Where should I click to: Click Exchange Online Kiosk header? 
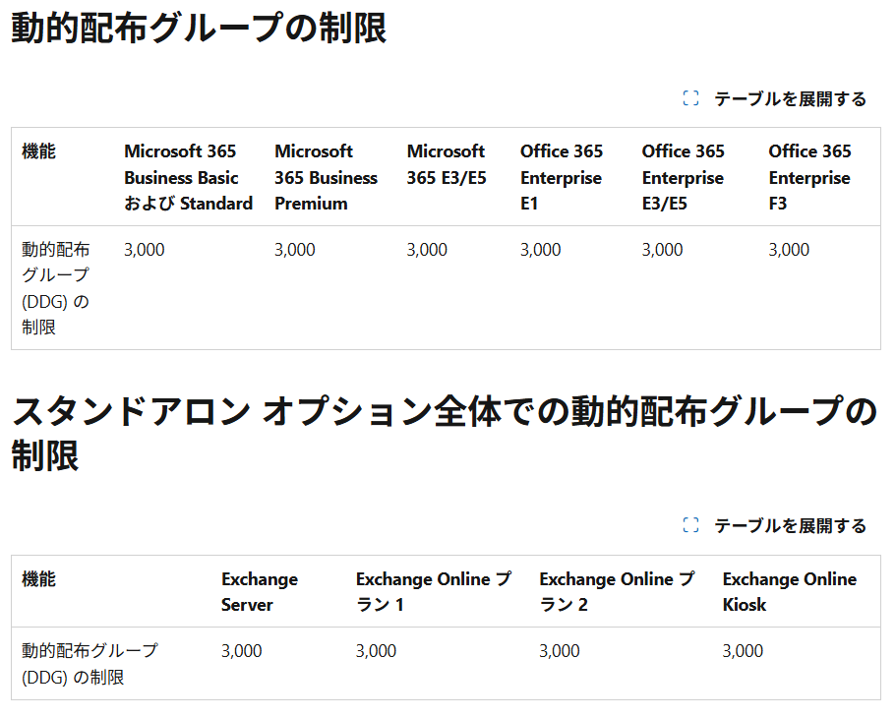[x=789, y=592]
